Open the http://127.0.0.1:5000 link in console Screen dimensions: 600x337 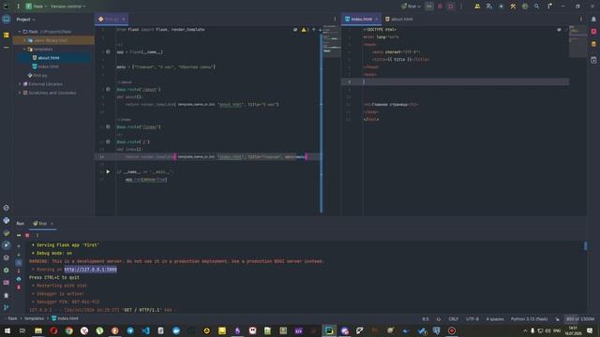[91, 270]
